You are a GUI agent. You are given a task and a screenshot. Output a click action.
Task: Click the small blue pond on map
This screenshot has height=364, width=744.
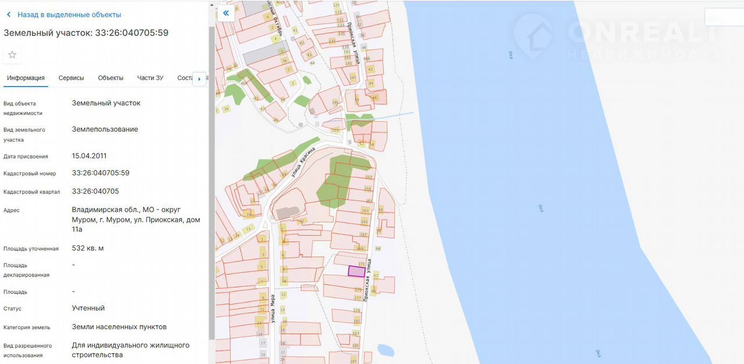385,350
